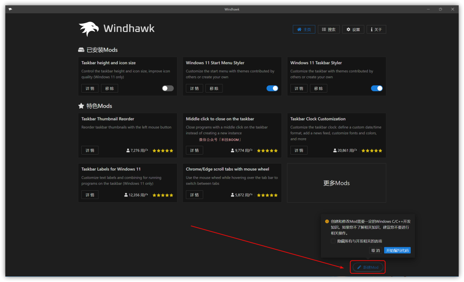
Task: Click the Windhawk icon in title bar
Action: pos(10,9)
